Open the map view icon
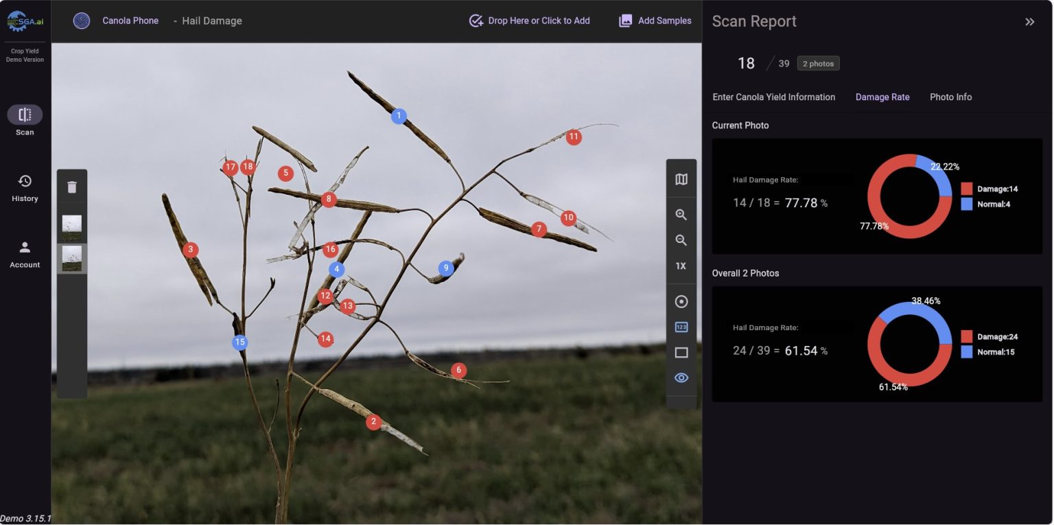Screen dimensions: 1054x525 pos(681,180)
